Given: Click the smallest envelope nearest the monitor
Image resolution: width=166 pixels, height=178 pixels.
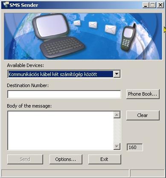Looking at the screenshot, I should [77, 23].
